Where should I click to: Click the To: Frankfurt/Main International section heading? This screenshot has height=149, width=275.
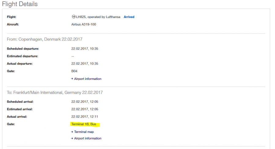click(x=55, y=92)
